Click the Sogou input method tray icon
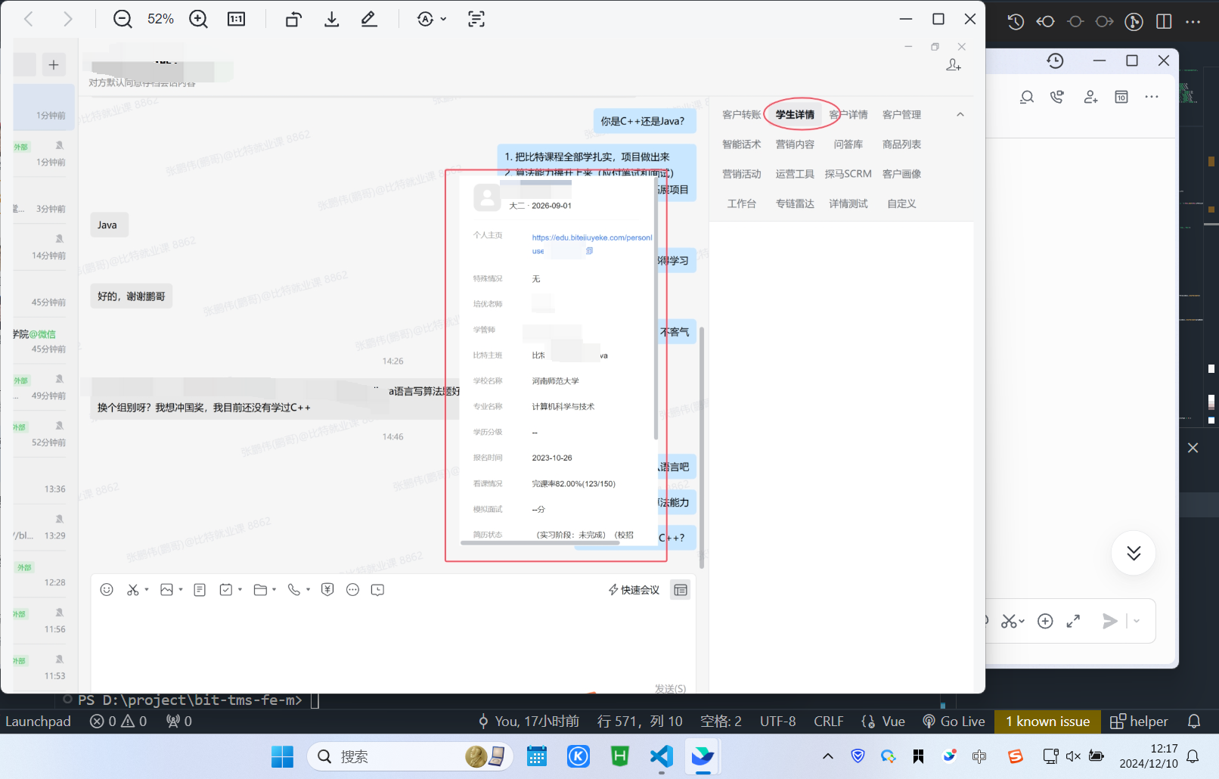This screenshot has height=779, width=1219. [x=1015, y=756]
